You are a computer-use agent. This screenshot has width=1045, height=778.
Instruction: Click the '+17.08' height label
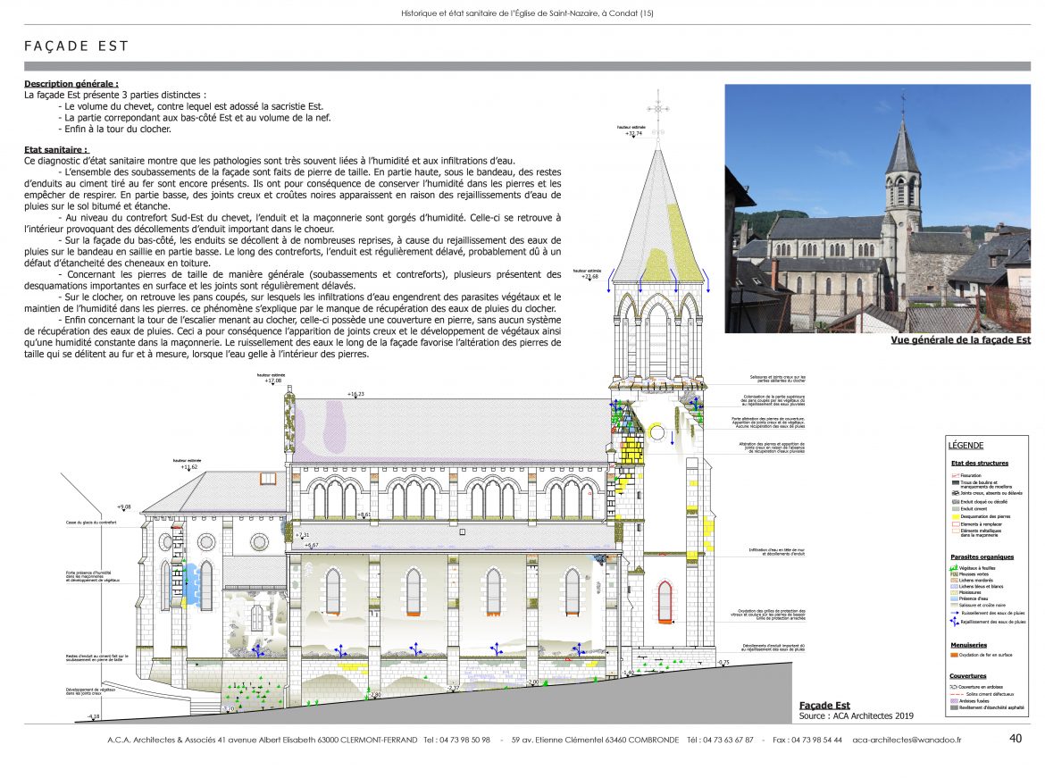(273, 381)
